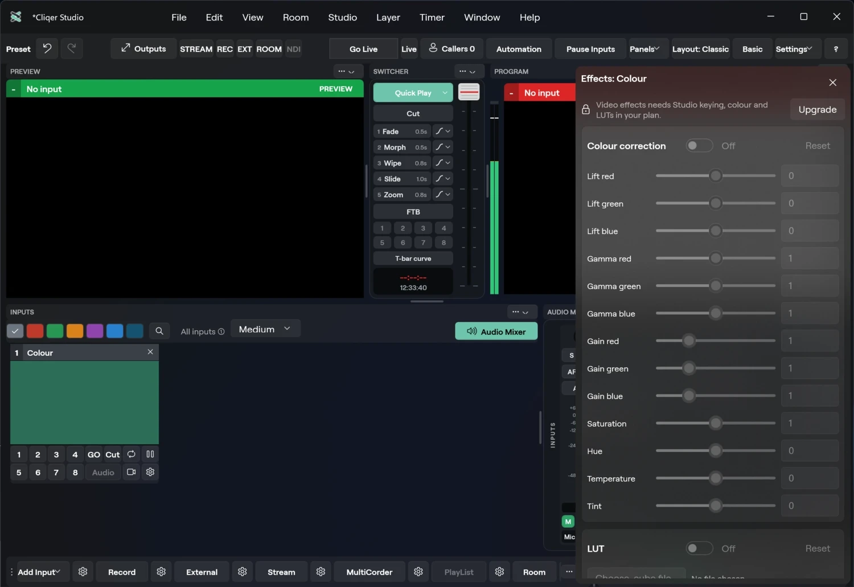Click the FTB button in Switcher
Viewport: 854px width, 587px height.
click(x=413, y=212)
